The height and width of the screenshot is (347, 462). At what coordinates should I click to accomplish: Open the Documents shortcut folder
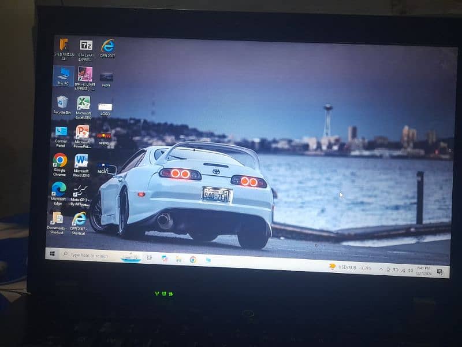click(57, 218)
